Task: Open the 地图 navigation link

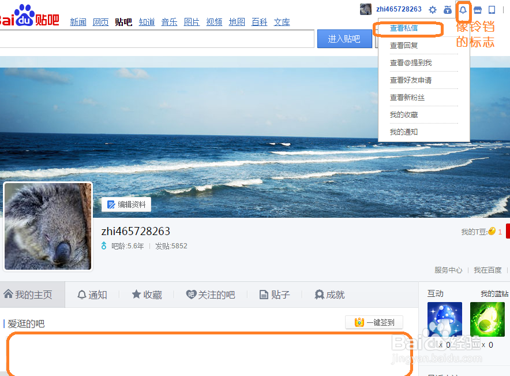Action: click(x=237, y=22)
